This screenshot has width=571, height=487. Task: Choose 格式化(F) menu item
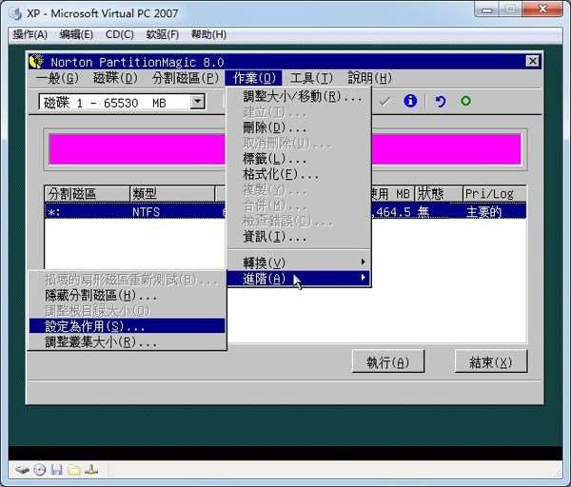tap(299, 174)
